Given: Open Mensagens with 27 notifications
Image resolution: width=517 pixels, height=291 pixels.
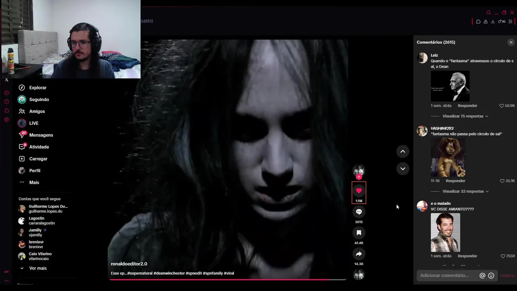Looking at the screenshot, I should point(36,135).
